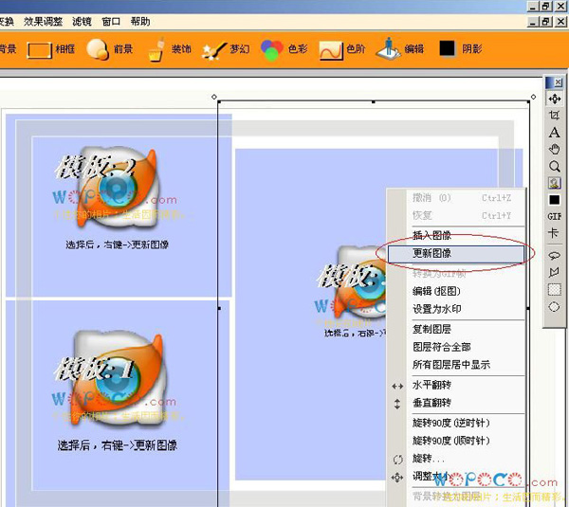Click the caption text under 模板:2
569x507 pixels.
[x=118, y=244]
